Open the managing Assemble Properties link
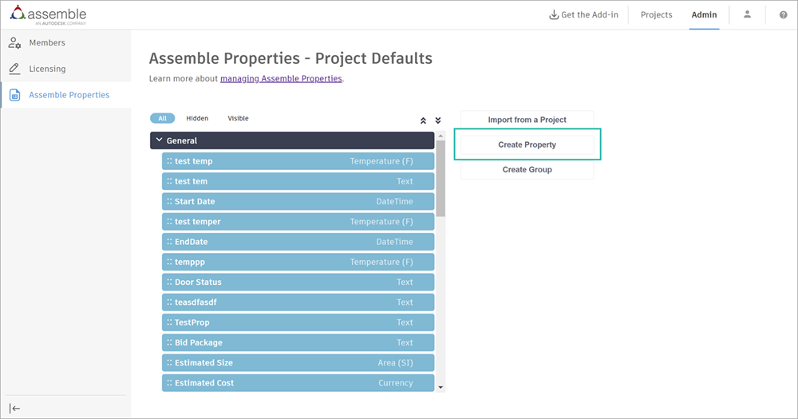798x419 pixels. [281, 78]
